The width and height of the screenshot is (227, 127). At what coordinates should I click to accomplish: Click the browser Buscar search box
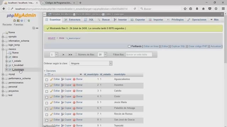pos(160,9)
